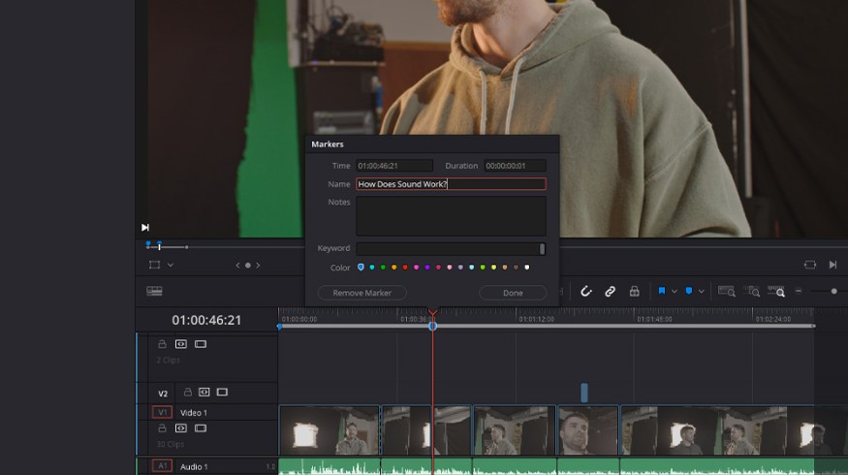The image size is (848, 475).
Task: Open the marker color dropdown arrow
Action: point(701,291)
